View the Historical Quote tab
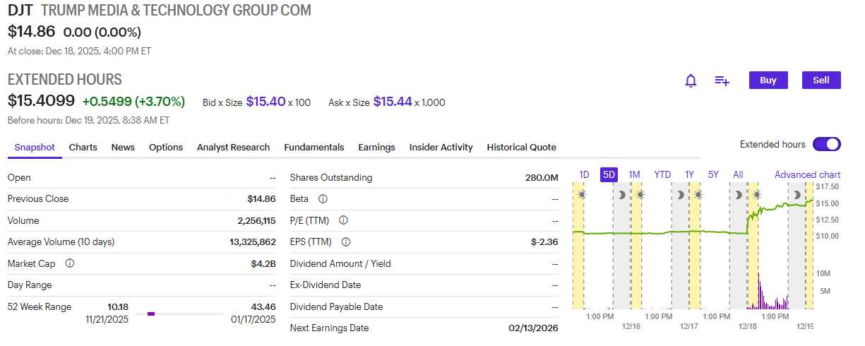This screenshot has width=865, height=346. pyautogui.click(x=521, y=147)
